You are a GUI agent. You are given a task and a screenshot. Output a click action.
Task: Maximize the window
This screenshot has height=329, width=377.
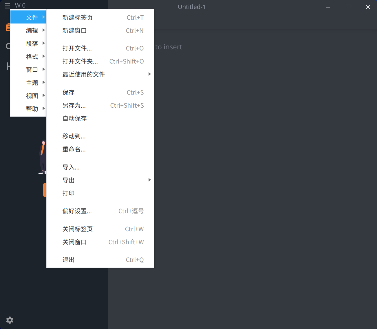[348, 7]
